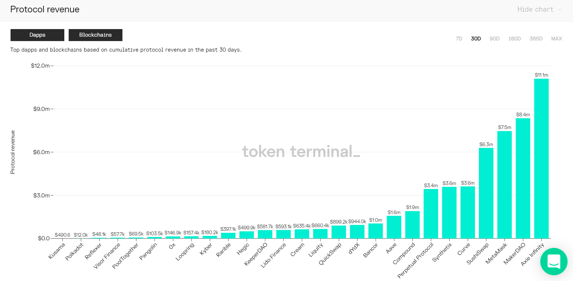
Task: Switch to the 90D time range
Action: [x=494, y=39]
